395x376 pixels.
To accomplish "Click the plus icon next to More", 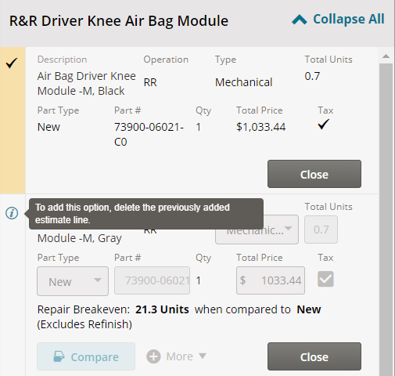I will (x=153, y=356).
